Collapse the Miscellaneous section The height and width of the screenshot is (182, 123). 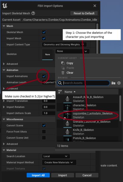pos(4,119)
